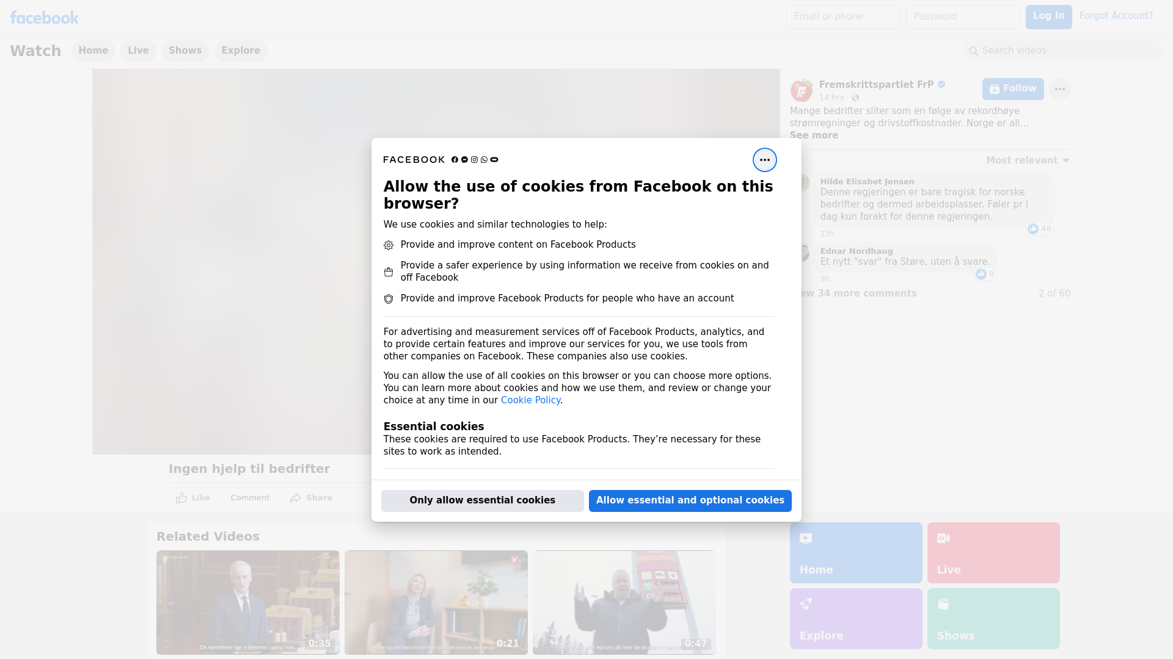Open related video lasting 0:21
1173x659 pixels.
(436, 603)
